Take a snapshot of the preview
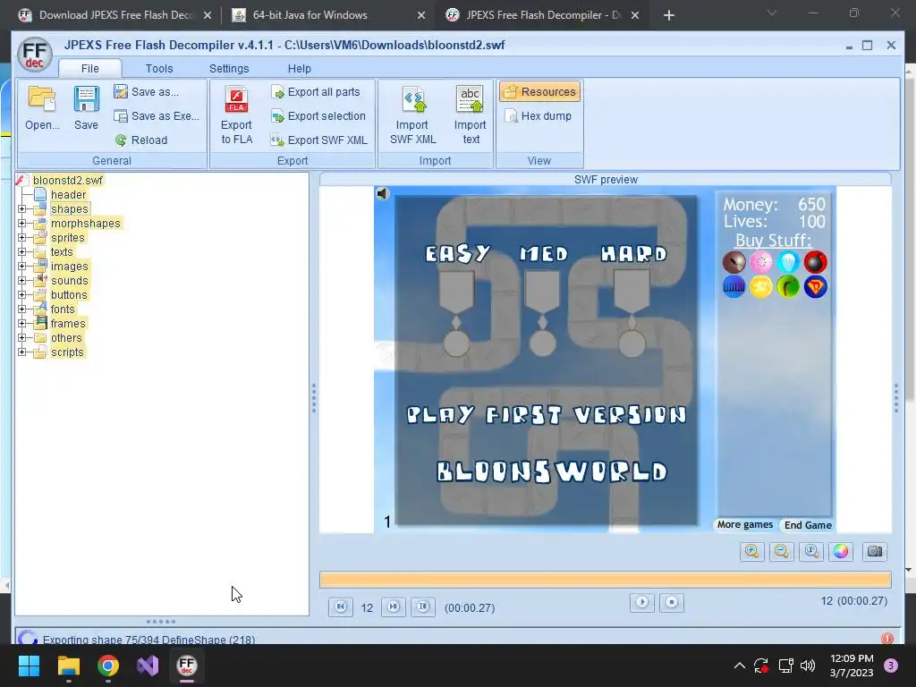Image resolution: width=916 pixels, height=687 pixels. (x=875, y=551)
